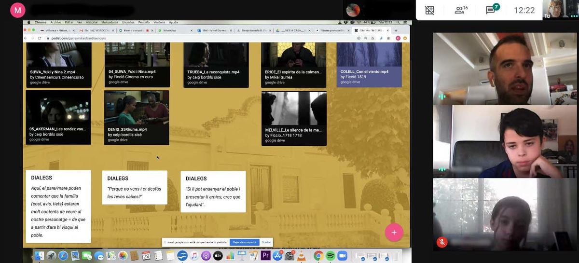The width and height of the screenshot is (579, 263).
Task: Open Podcasts app in the dock
Action: coord(206,255)
